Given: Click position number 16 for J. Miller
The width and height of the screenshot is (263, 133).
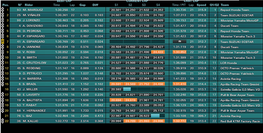Looking at the screenshot, I should pos(6,89).
